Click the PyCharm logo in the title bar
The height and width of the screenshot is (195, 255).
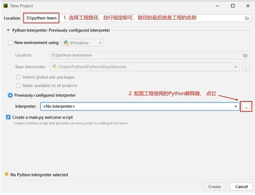[x=5, y=6]
